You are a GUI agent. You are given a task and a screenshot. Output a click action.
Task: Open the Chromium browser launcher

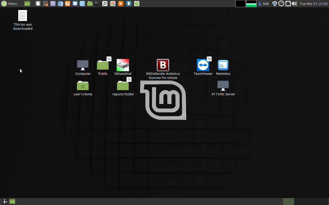pyautogui.click(x=60, y=4)
